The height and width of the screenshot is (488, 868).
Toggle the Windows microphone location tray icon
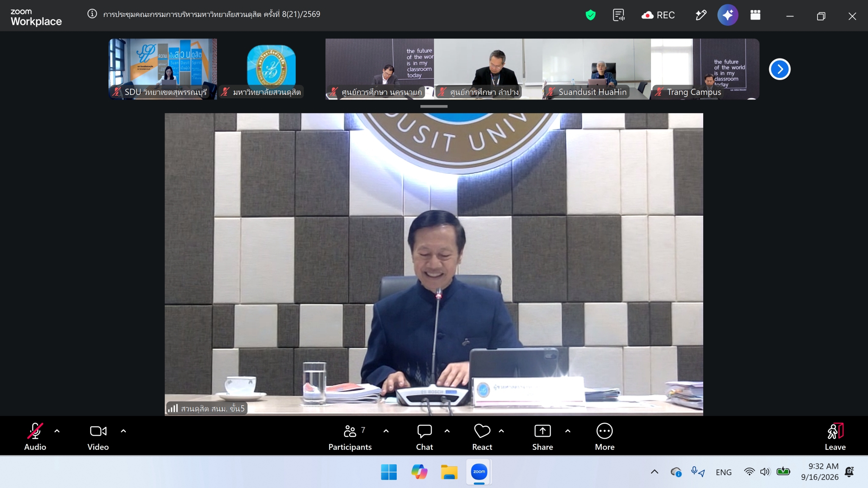pyautogui.click(x=697, y=472)
